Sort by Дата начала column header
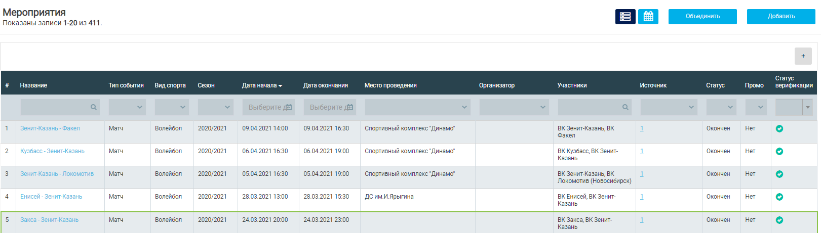This screenshot has width=821, height=233. (261, 85)
